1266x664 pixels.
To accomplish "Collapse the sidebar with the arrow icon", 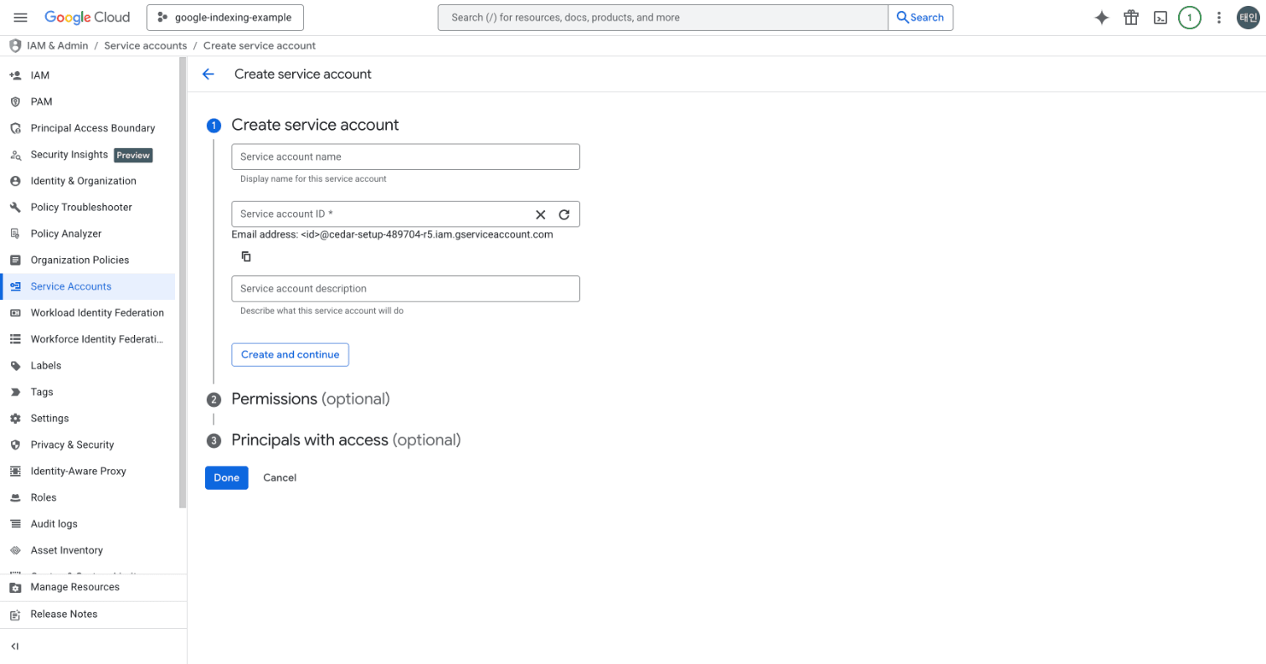I will click(15, 646).
